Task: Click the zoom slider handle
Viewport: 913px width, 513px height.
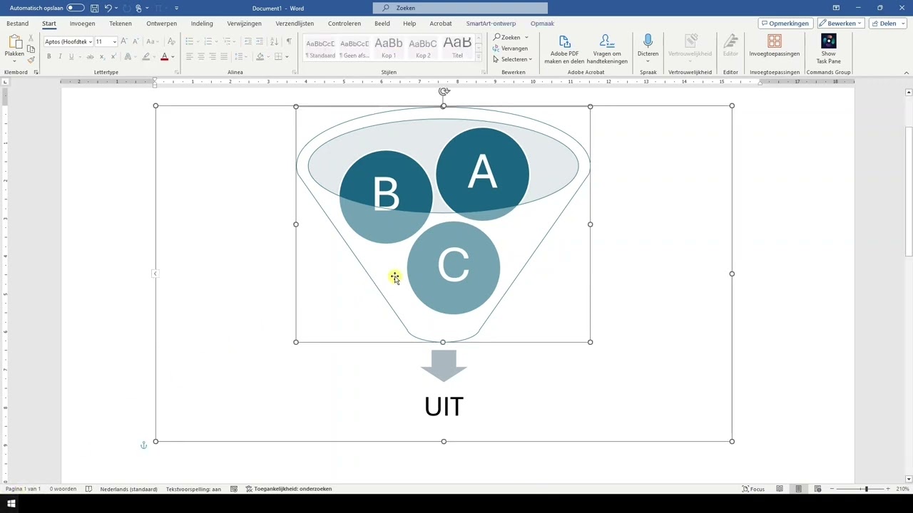Action: pos(866,489)
